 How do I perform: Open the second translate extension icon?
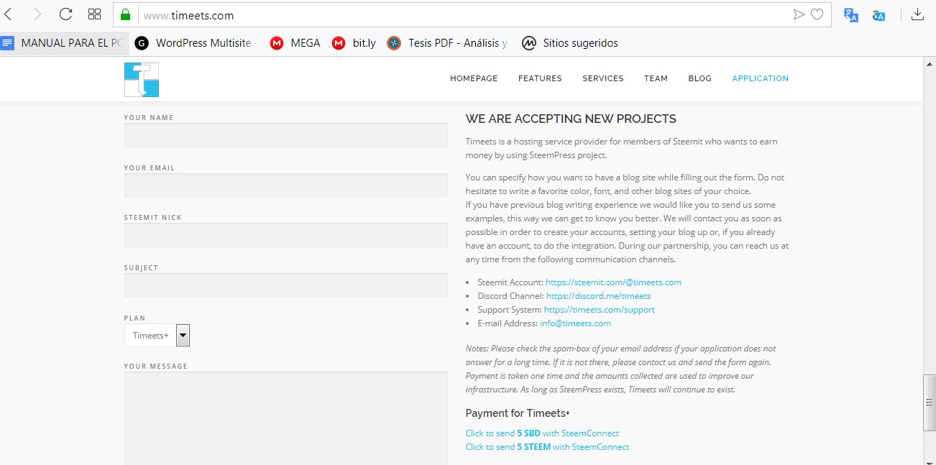coord(878,15)
